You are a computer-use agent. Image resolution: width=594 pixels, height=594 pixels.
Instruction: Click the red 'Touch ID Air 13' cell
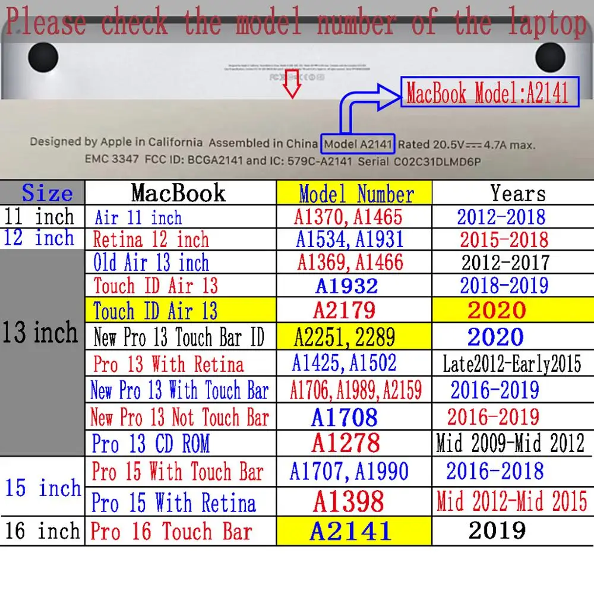coord(181,285)
